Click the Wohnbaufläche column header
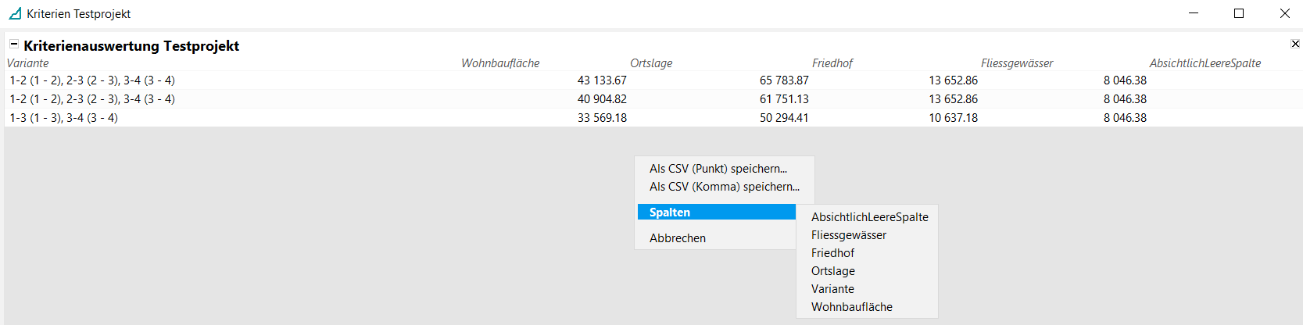 (x=500, y=63)
